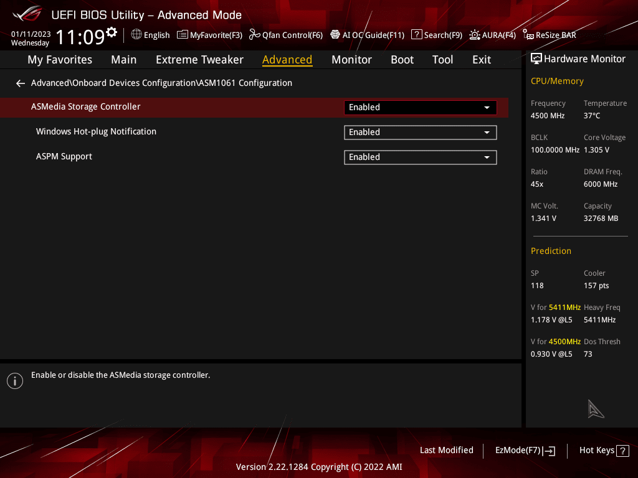Click the Hot Keys question mark box
Viewport: 638px width, 478px height.
point(622,451)
